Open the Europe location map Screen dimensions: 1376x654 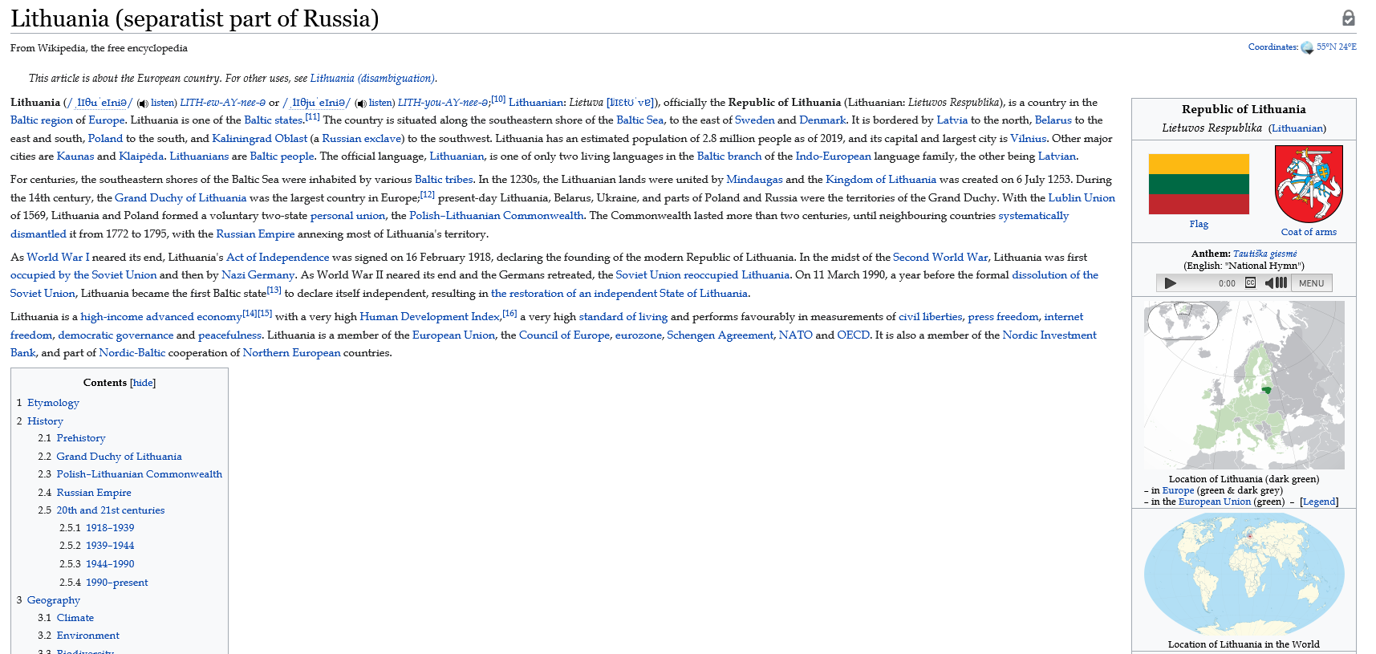(x=1244, y=385)
